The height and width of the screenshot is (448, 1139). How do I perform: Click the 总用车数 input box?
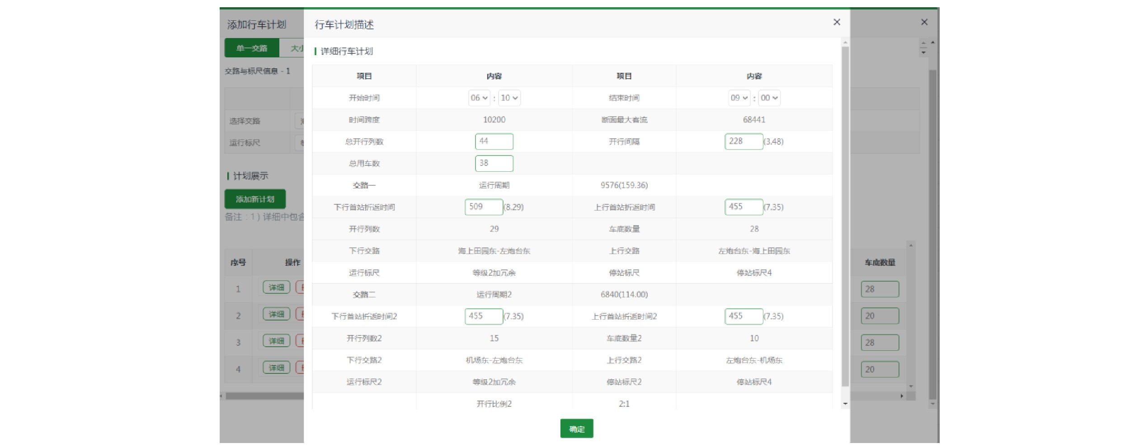494,163
